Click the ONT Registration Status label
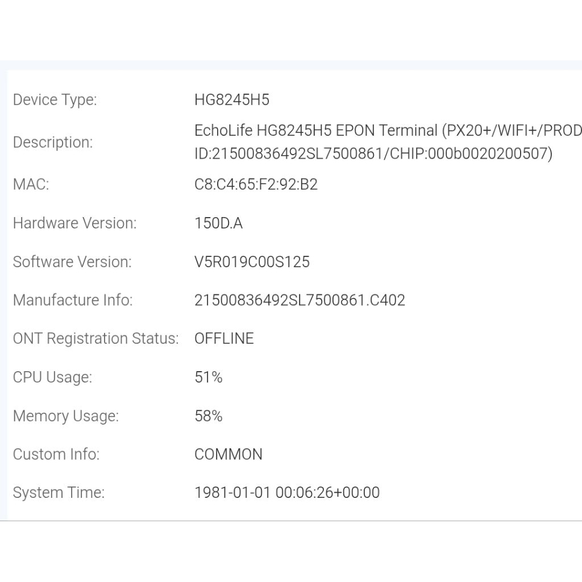 pos(95,339)
